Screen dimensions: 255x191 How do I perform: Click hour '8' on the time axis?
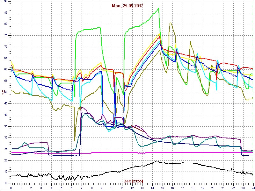[92, 188]
